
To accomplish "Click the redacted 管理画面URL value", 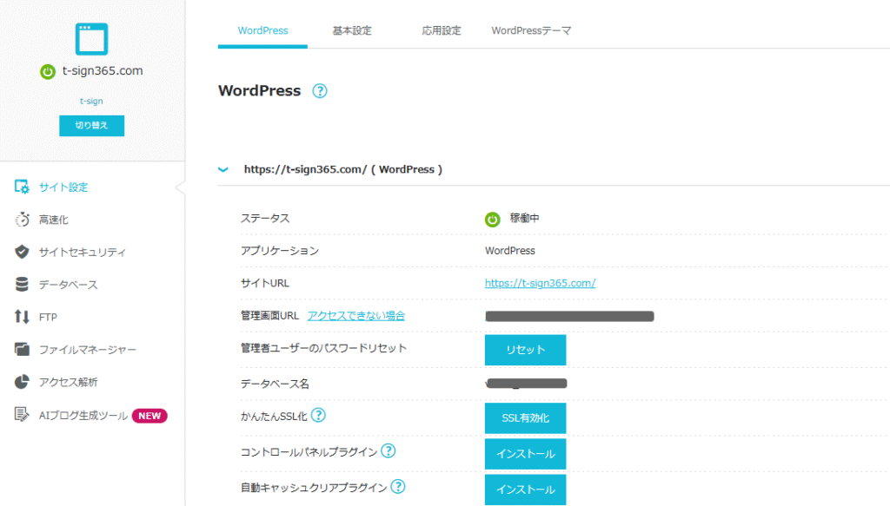I will tap(569, 316).
